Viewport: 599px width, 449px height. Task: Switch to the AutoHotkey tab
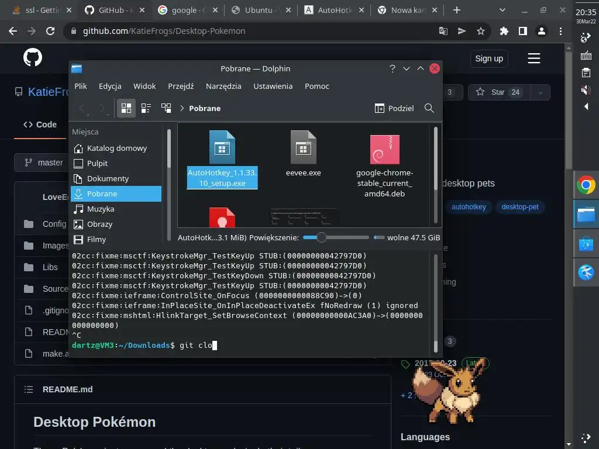coord(334,11)
